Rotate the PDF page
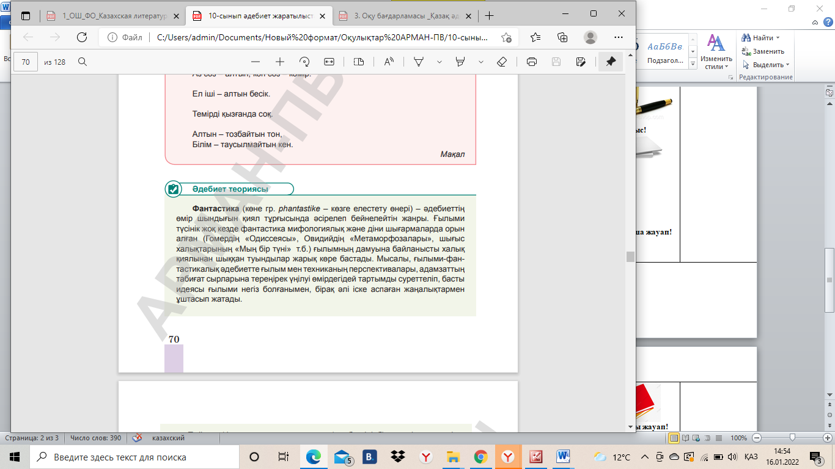This screenshot has height=469, width=835. 304,62
